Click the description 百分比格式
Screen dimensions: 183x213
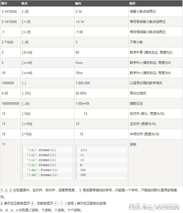coord(138,93)
